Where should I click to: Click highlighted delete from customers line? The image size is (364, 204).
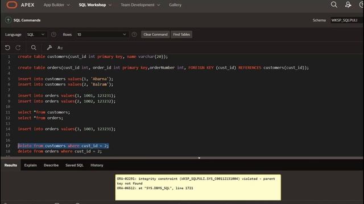pyautogui.click(x=63, y=146)
